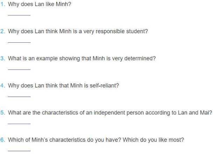Select the question number 6 label
The height and width of the screenshot is (154, 213).
point(3,140)
